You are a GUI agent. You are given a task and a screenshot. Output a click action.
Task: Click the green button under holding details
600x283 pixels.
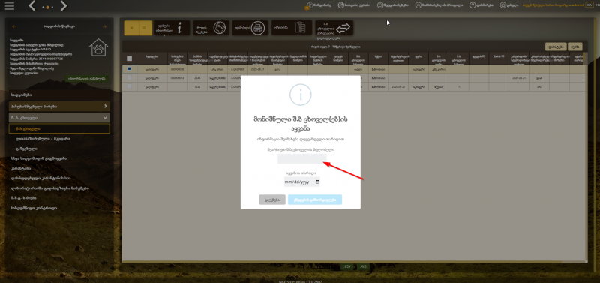86,79
